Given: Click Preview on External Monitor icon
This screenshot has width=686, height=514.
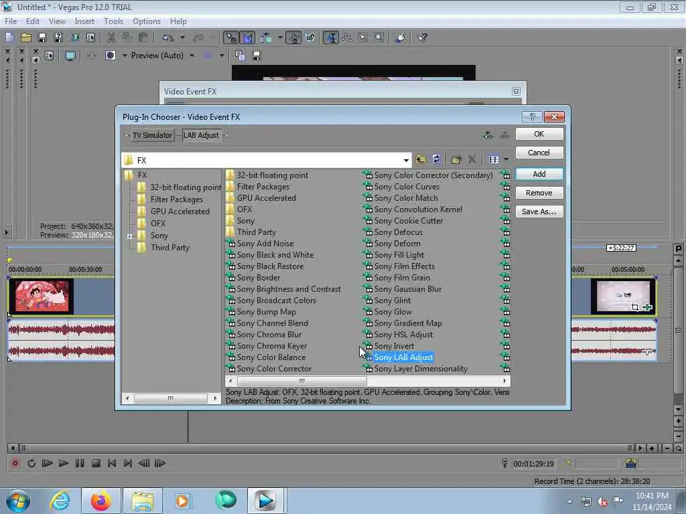Looking at the screenshot, I should (70, 56).
